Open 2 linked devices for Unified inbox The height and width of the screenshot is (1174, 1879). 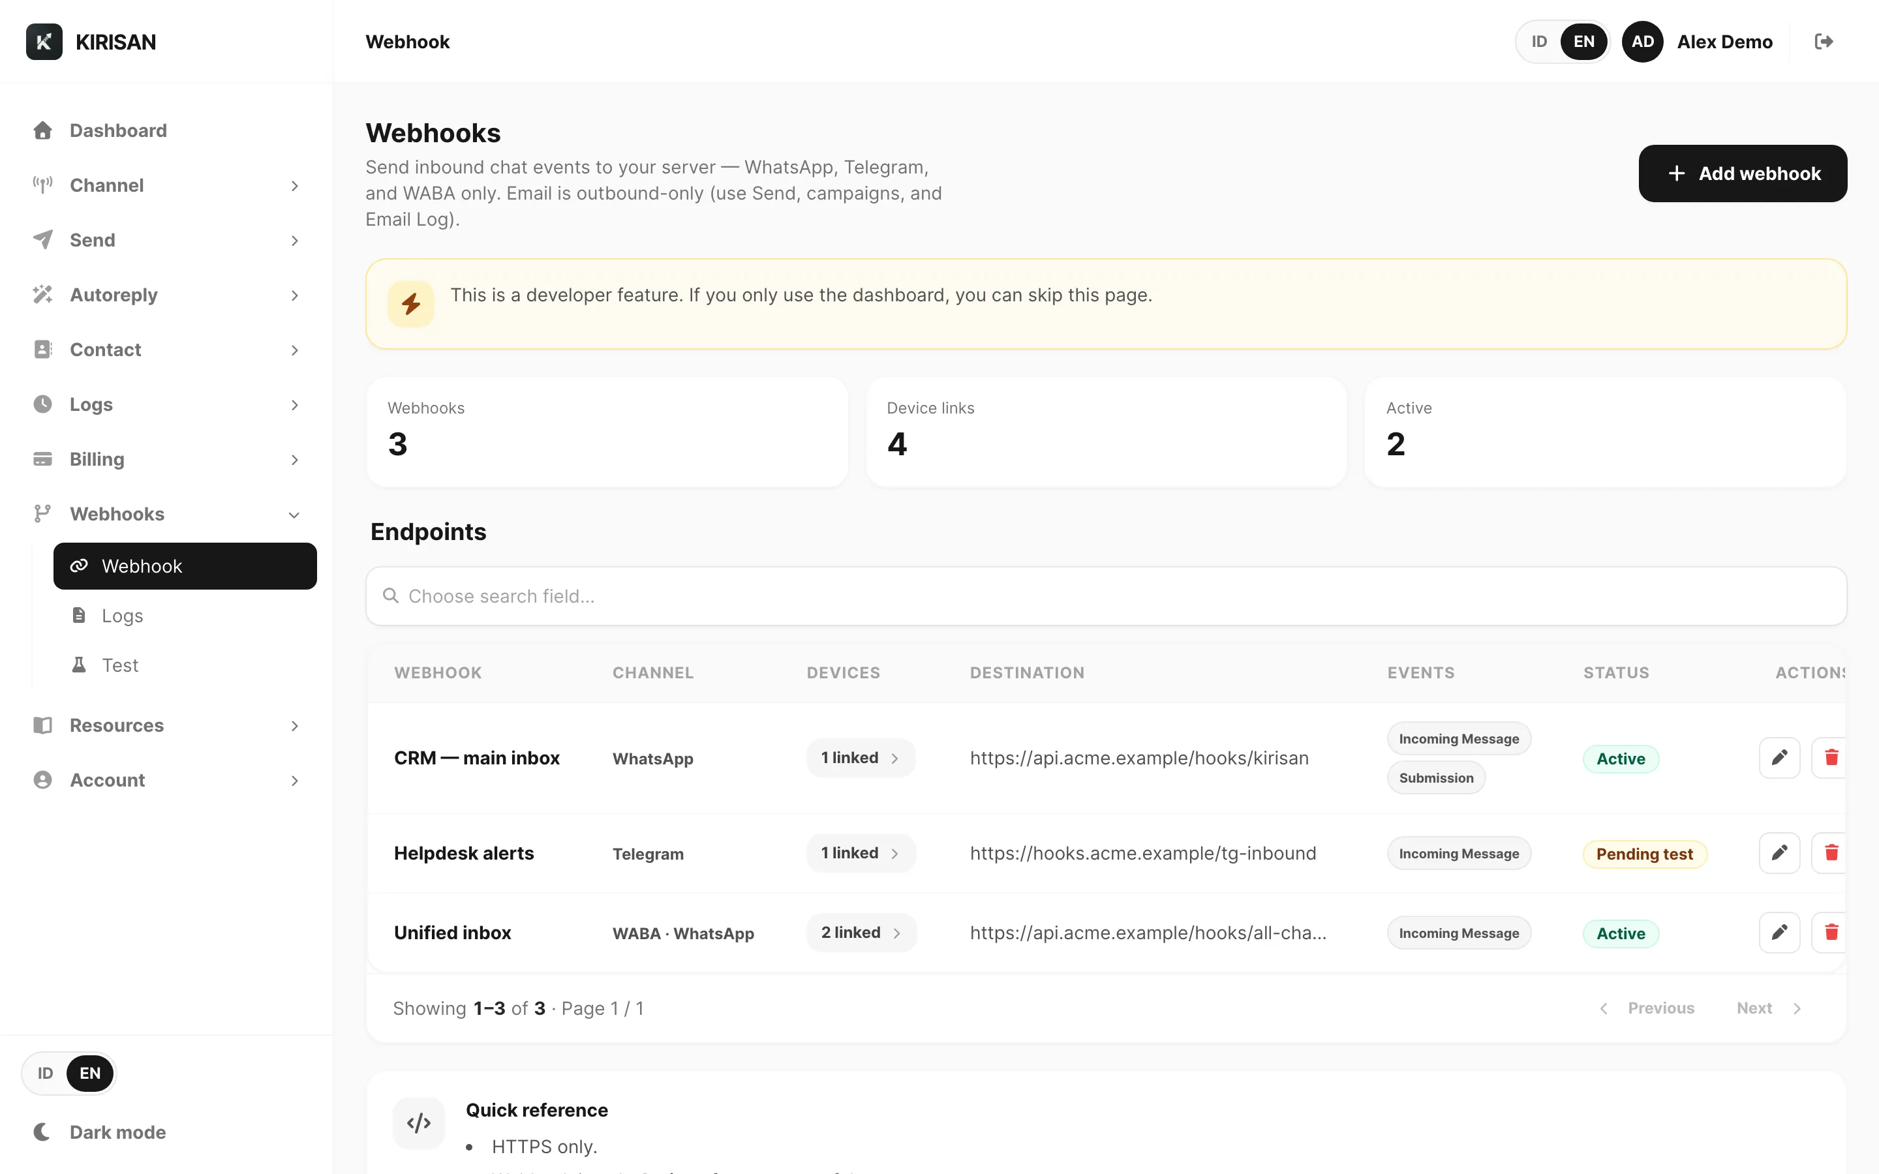861,933
